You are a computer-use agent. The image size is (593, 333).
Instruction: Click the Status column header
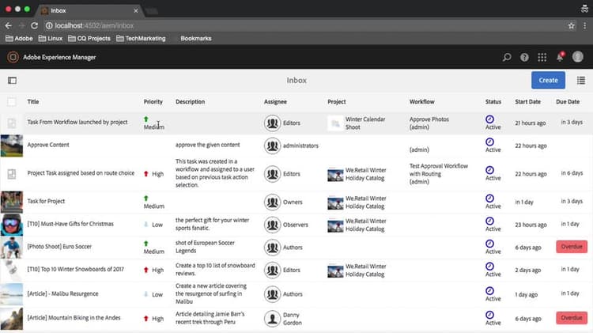493,102
